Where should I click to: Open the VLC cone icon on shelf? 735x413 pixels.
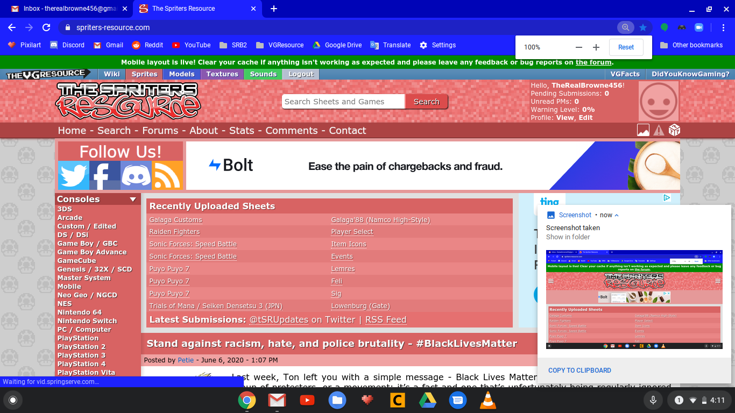click(x=488, y=400)
